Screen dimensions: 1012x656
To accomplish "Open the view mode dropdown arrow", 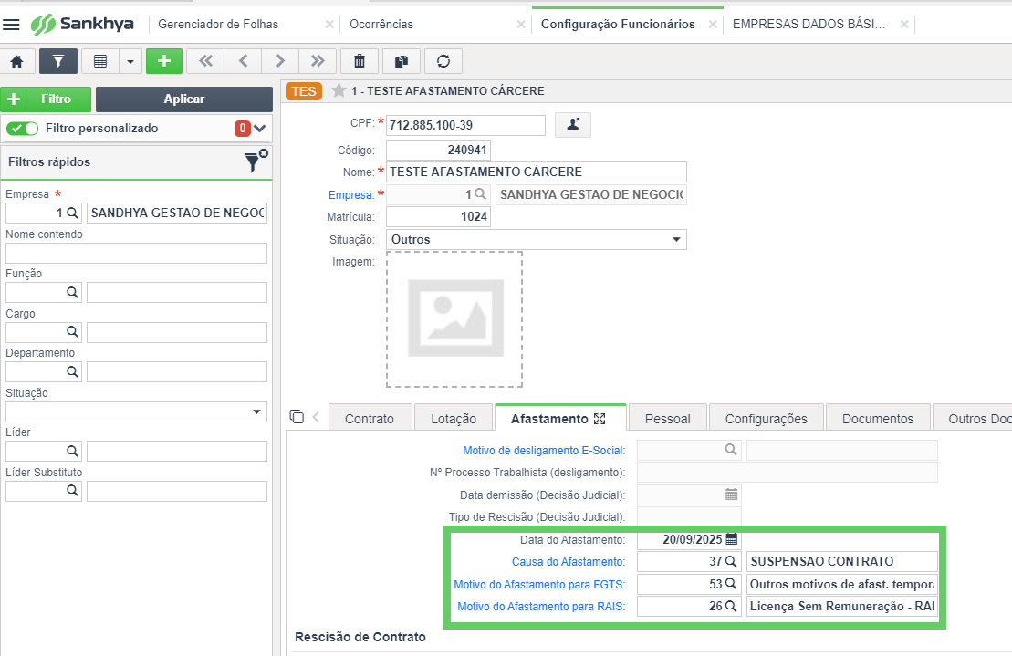I will coord(130,61).
